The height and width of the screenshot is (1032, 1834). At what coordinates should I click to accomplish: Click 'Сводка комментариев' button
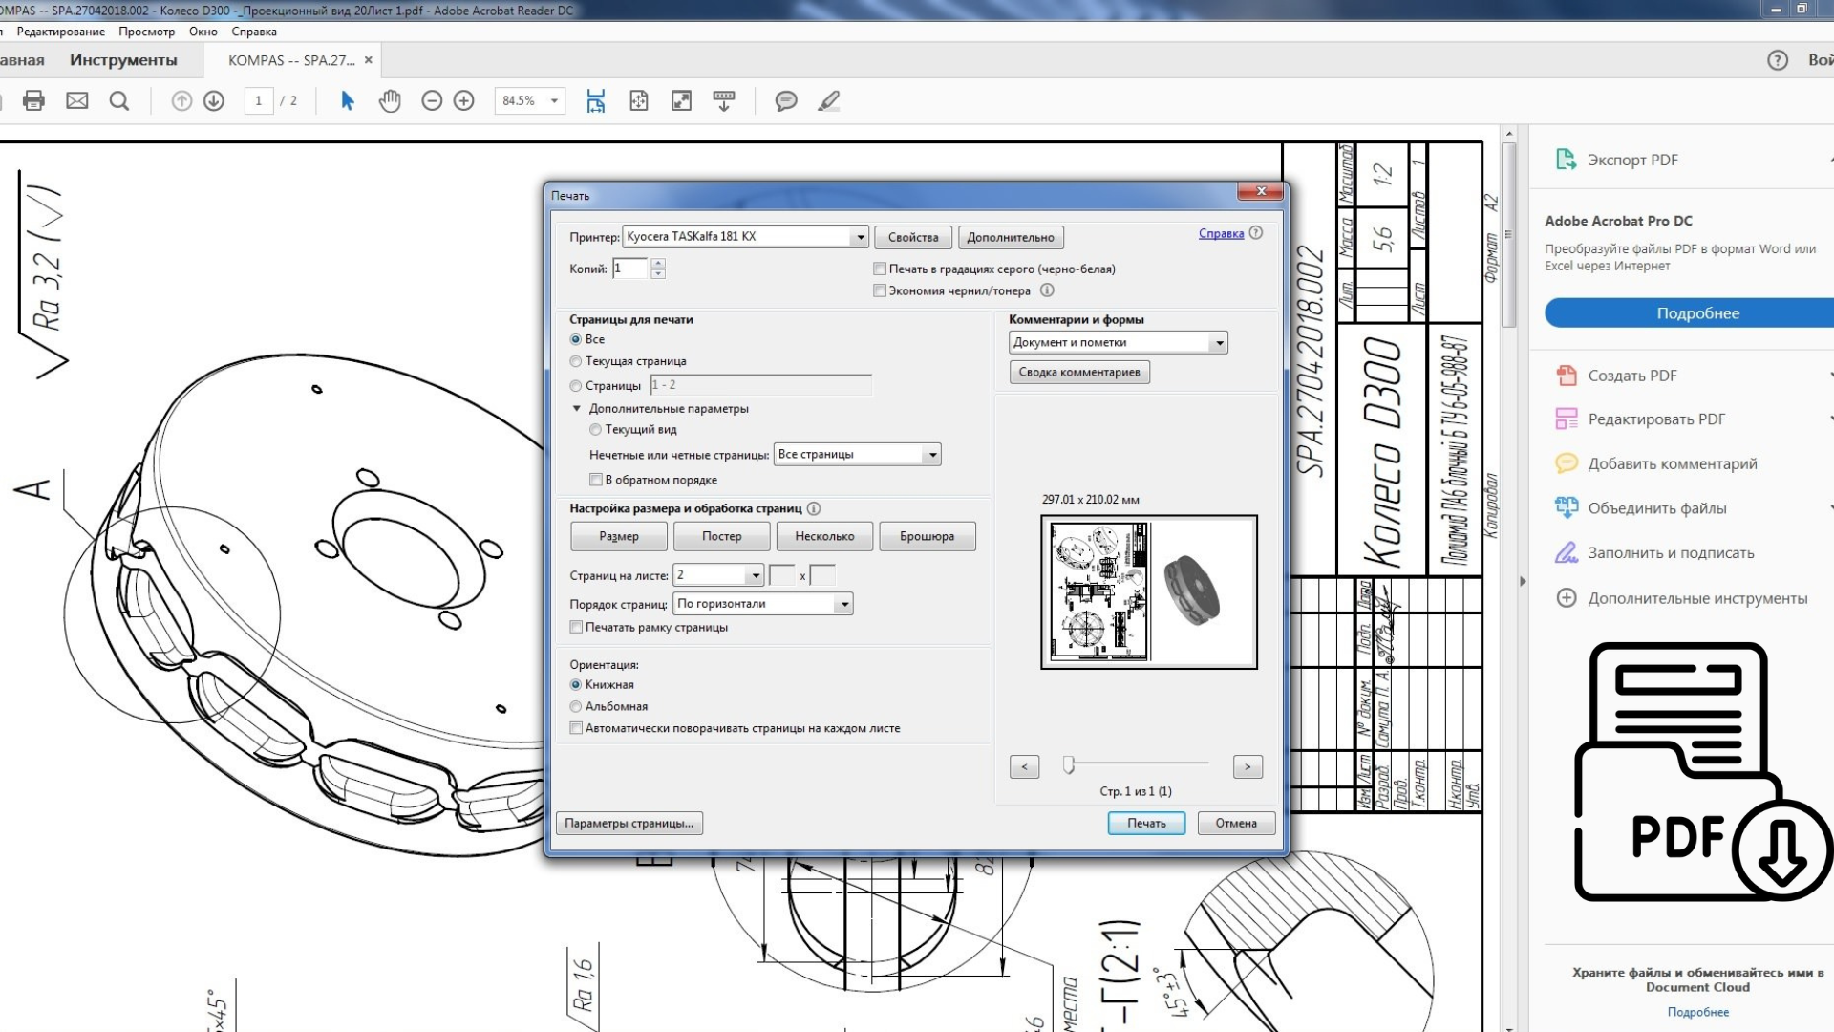(x=1079, y=372)
